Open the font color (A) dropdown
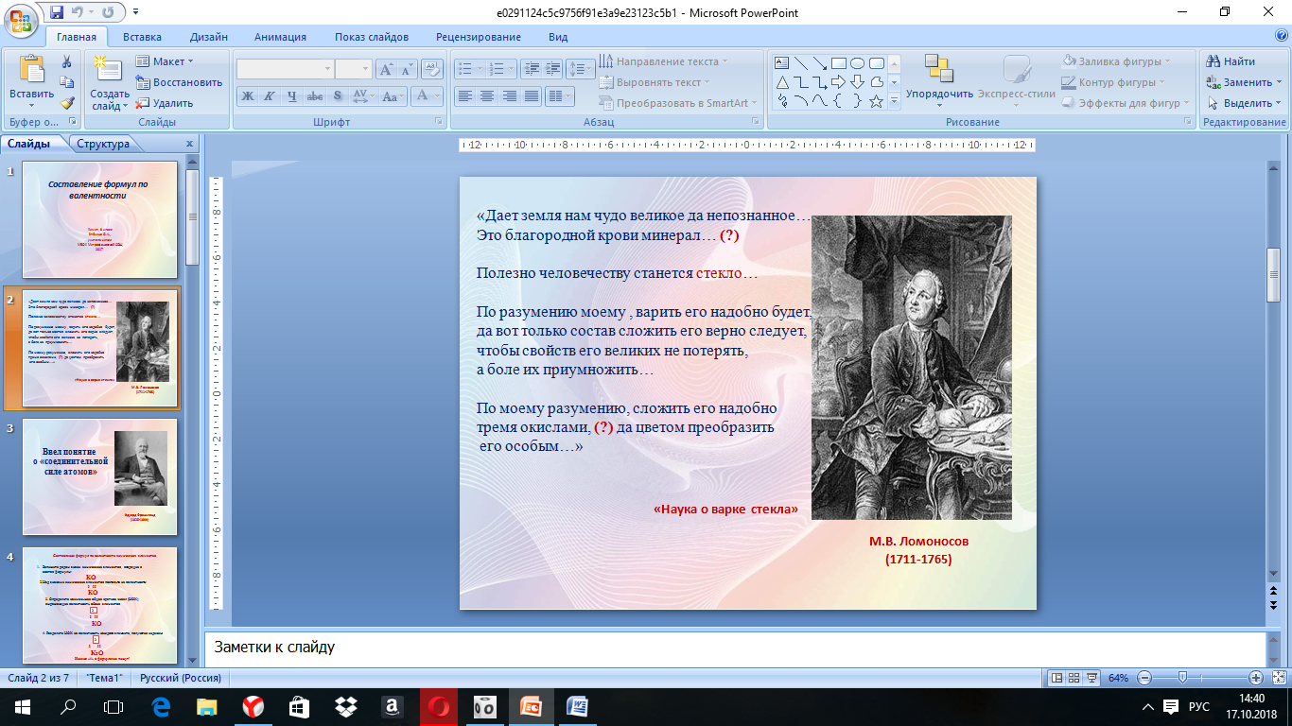Image resolution: width=1292 pixels, height=726 pixels. pyautogui.click(x=428, y=96)
